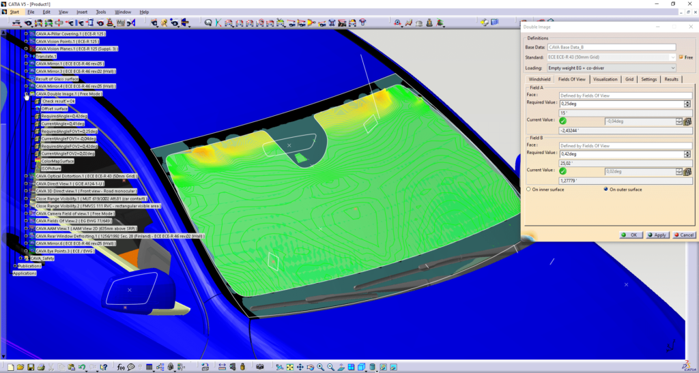The image size is (699, 373).
Task: Open the Isometric View cube icon
Action: click(x=362, y=368)
